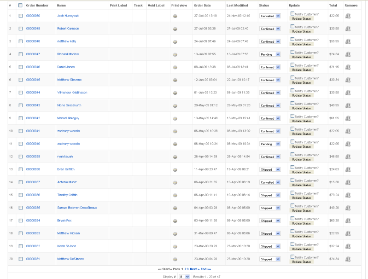This screenshot has height=279, width=368.
Task: Open the Display # dropdown
Action: tap(184, 277)
